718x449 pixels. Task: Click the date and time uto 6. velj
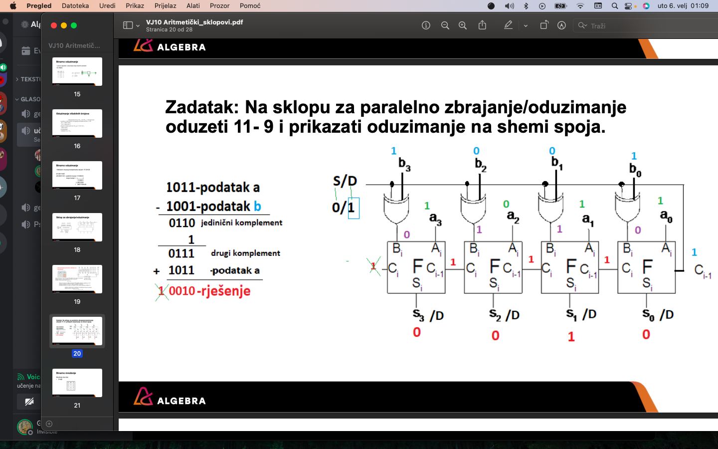pyautogui.click(x=683, y=6)
